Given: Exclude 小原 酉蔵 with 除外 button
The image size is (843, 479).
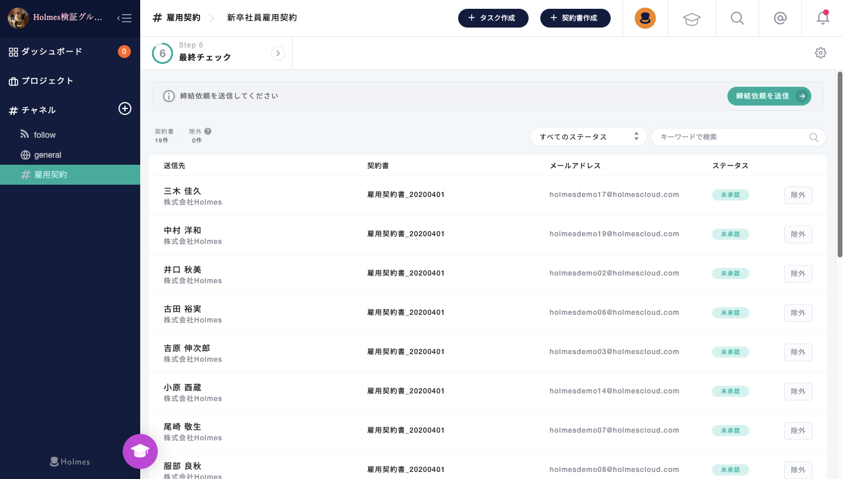Looking at the screenshot, I should [798, 392].
